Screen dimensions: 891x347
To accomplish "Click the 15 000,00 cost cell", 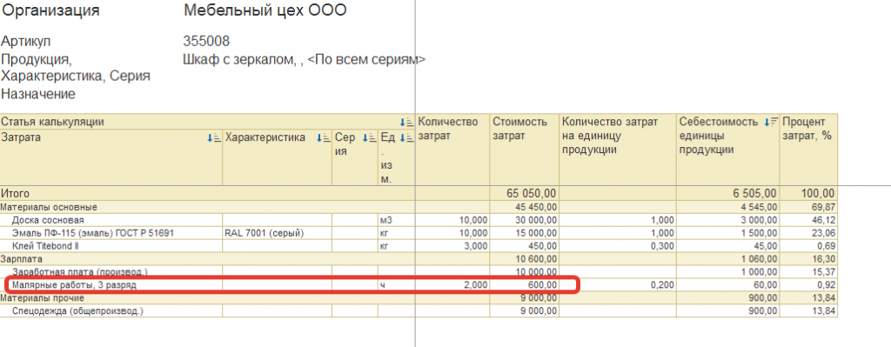I will (525, 233).
